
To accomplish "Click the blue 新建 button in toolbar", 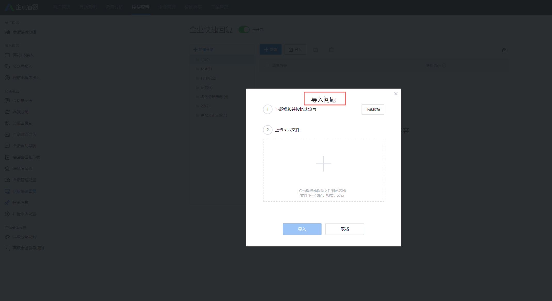I will tap(270, 49).
